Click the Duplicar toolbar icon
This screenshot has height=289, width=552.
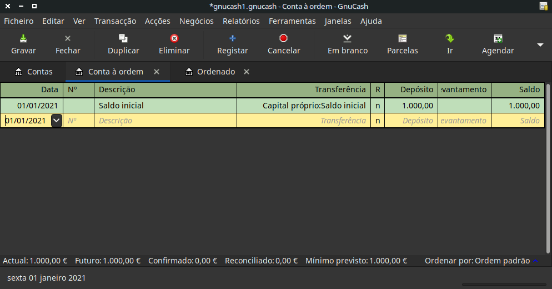(x=123, y=39)
